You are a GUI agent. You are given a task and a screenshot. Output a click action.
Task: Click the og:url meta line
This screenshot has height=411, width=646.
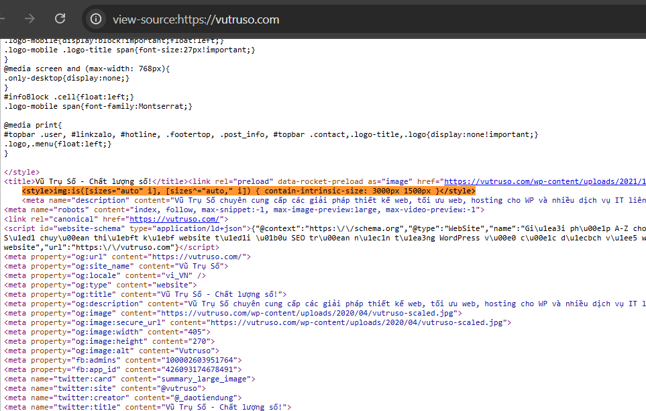[x=127, y=257]
